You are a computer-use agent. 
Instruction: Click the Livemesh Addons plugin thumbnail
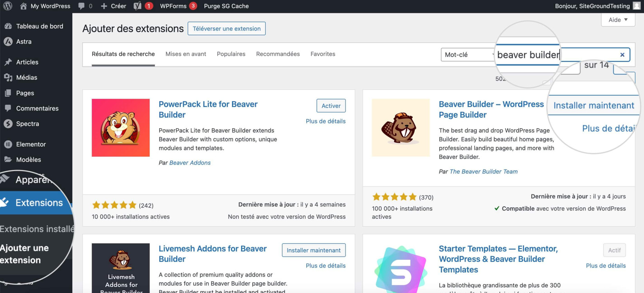click(x=121, y=268)
